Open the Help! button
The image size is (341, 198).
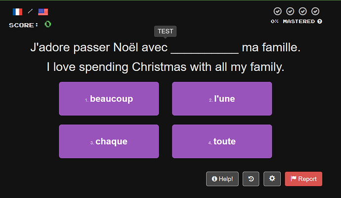(x=222, y=179)
